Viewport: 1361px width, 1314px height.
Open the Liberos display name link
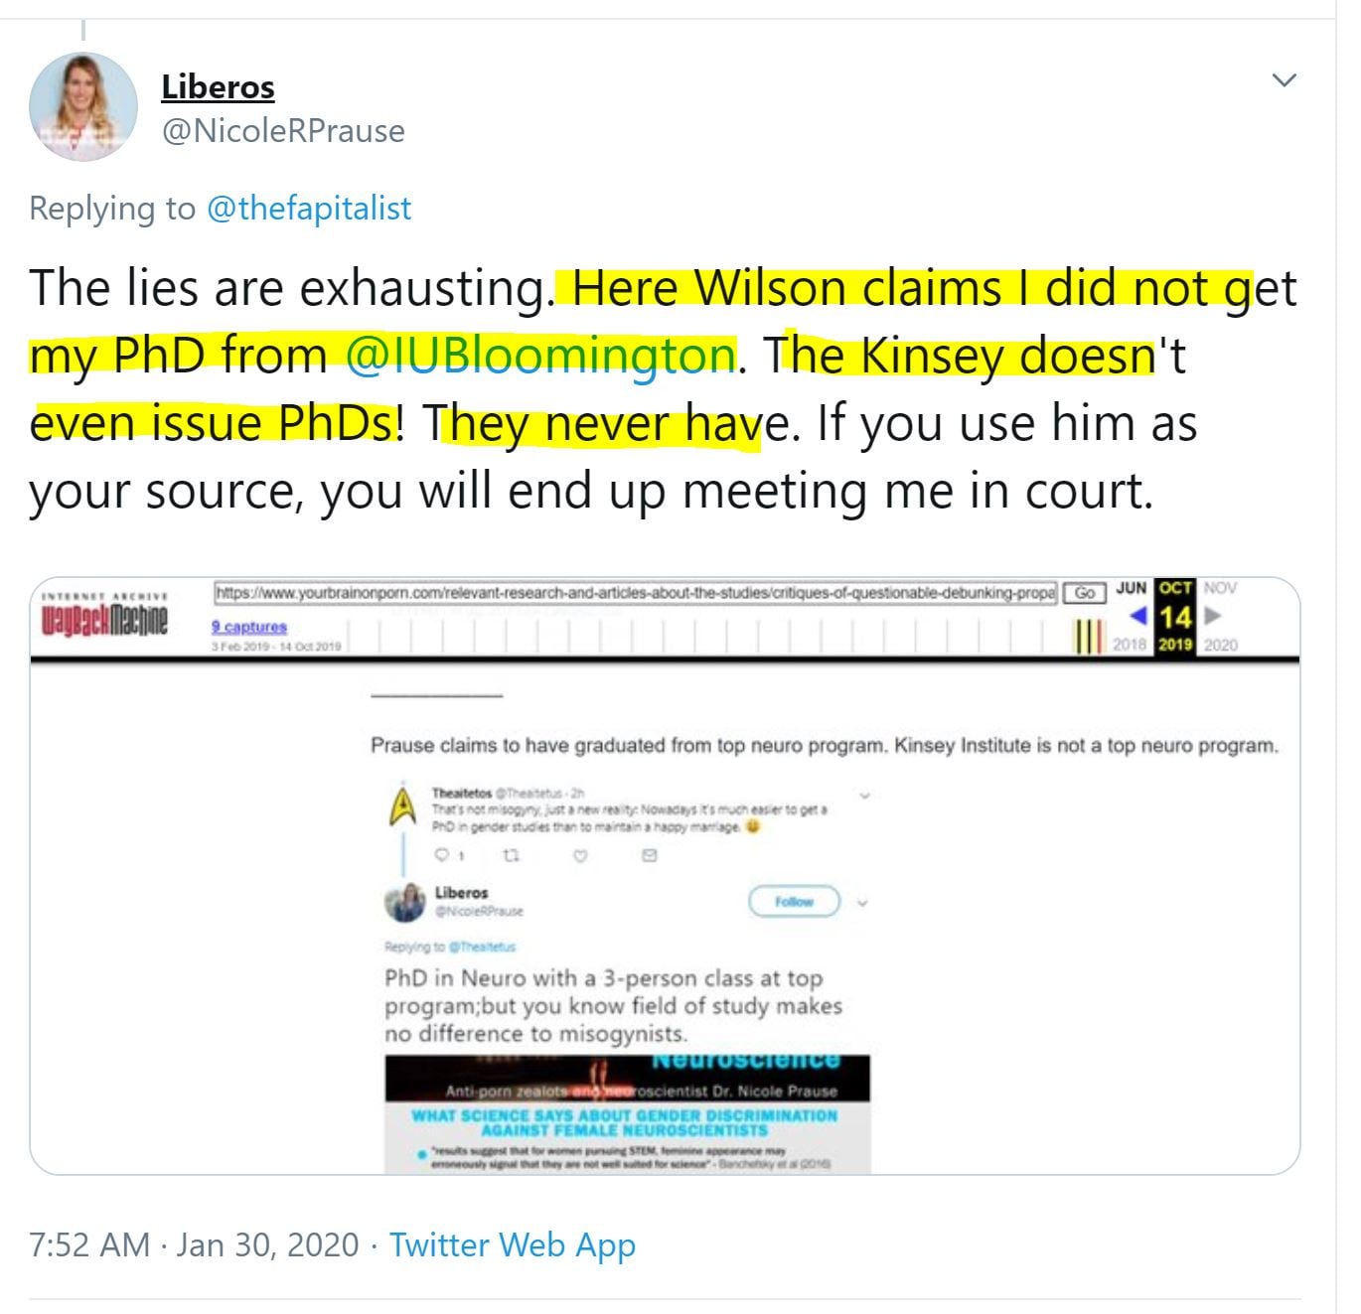click(x=218, y=86)
